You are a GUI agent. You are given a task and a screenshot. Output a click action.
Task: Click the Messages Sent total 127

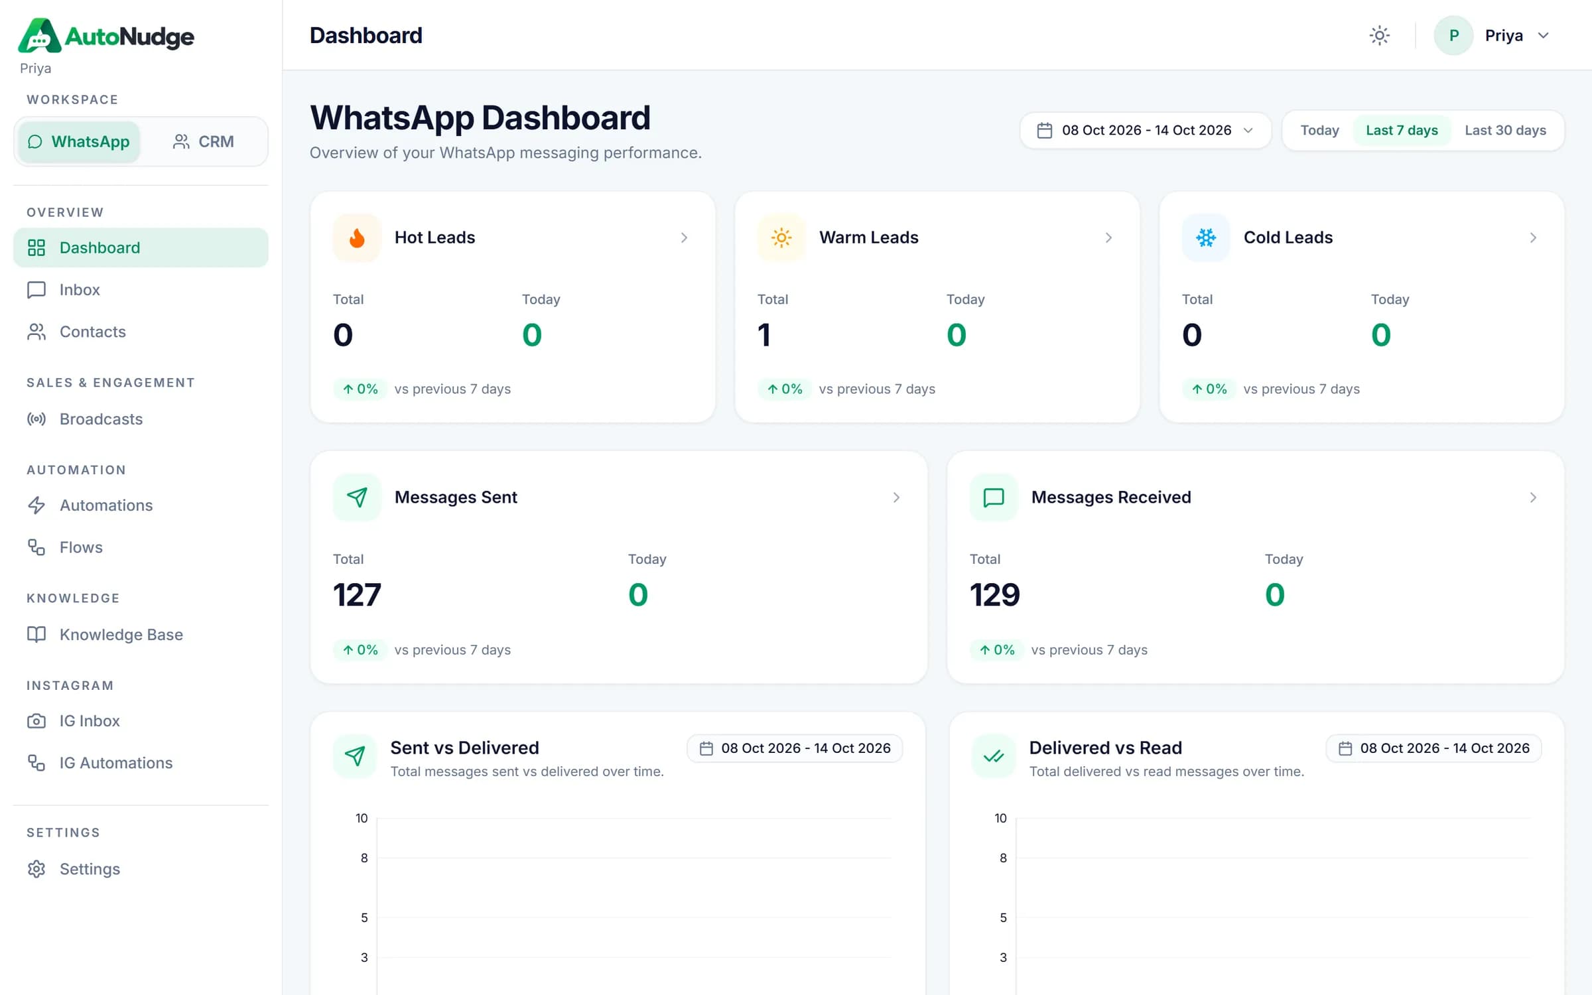pos(357,594)
